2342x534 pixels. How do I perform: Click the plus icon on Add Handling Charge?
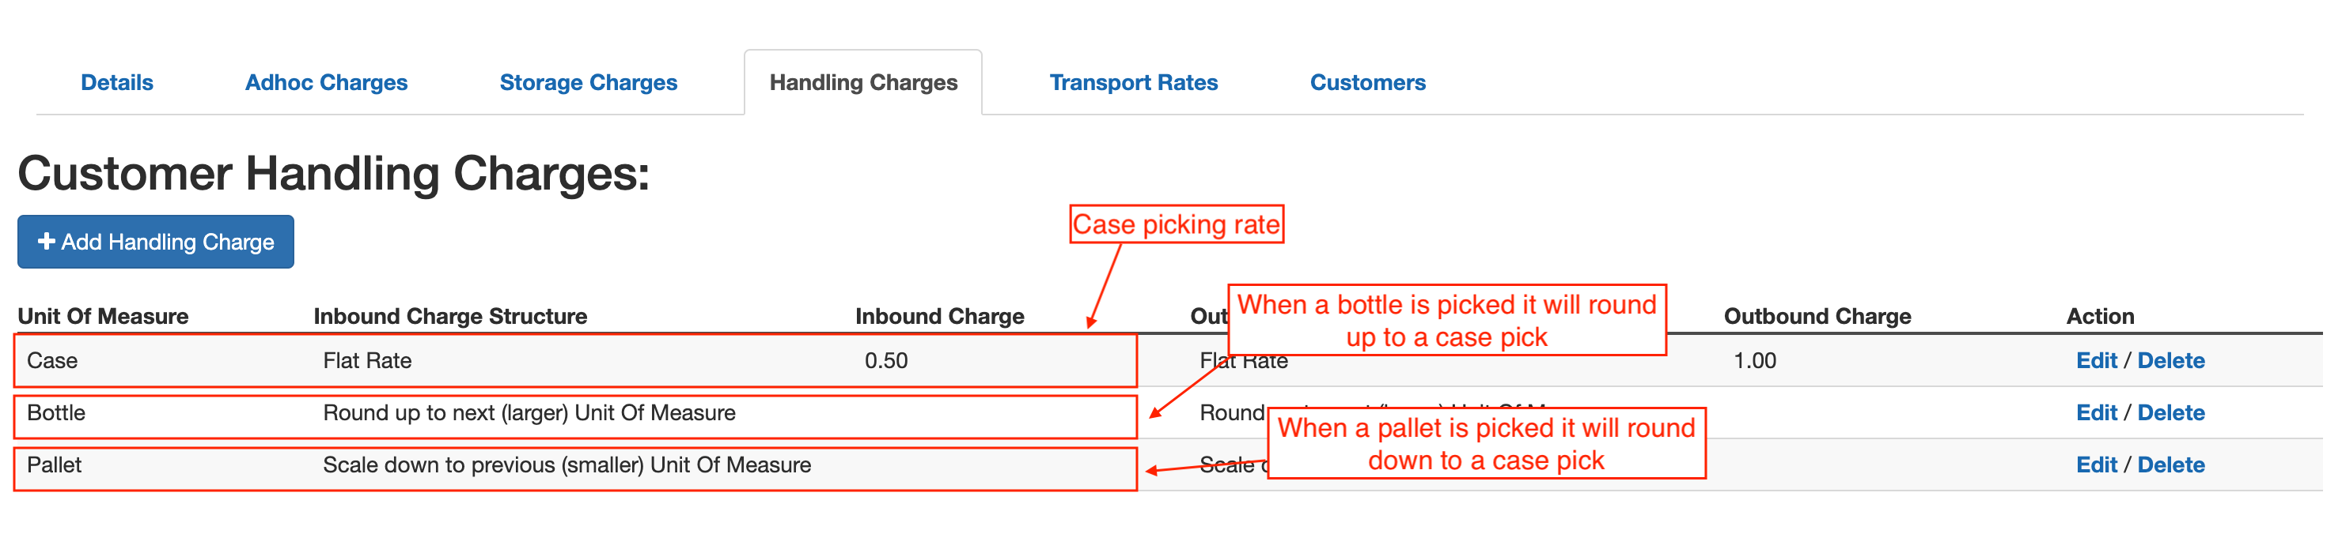point(45,242)
